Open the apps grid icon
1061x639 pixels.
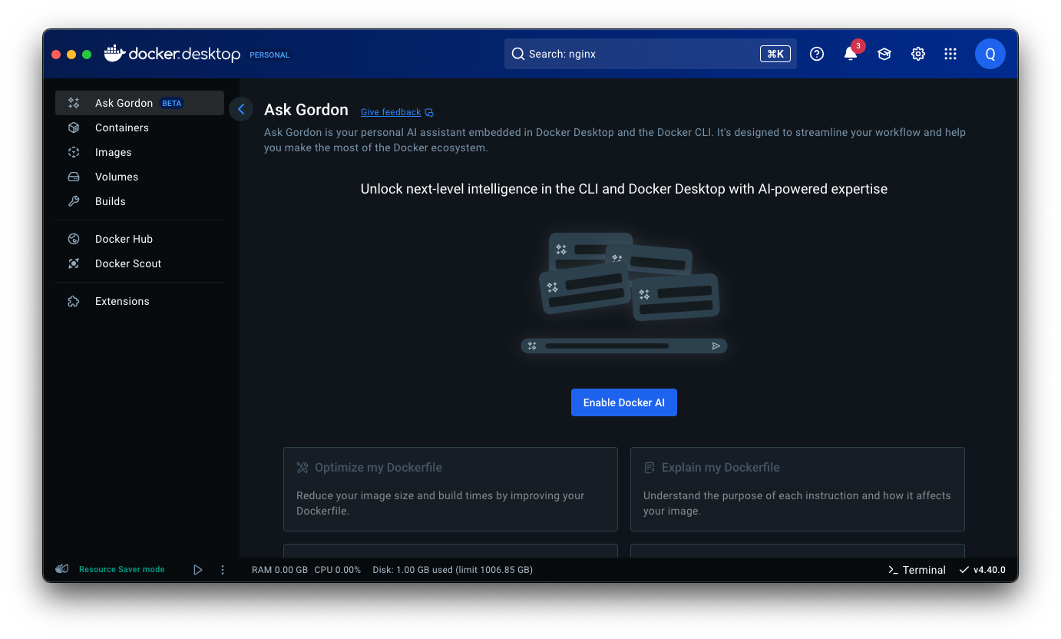tap(950, 54)
